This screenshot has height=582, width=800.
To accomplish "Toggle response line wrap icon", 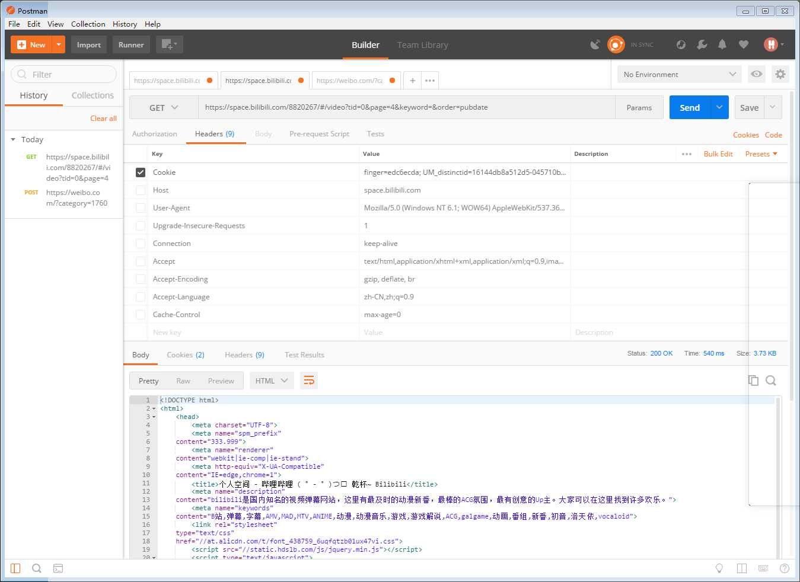I will point(309,380).
